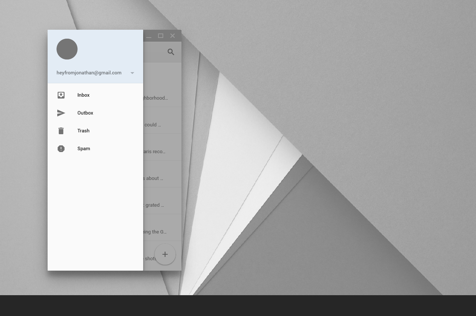The height and width of the screenshot is (316, 476).
Task: Open the Inbox text label
Action: pos(83,95)
